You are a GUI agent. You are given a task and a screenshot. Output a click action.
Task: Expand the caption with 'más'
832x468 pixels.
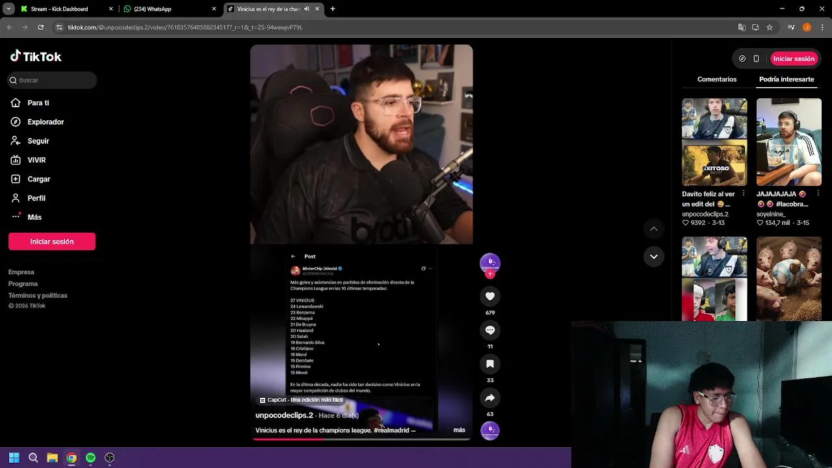point(459,430)
